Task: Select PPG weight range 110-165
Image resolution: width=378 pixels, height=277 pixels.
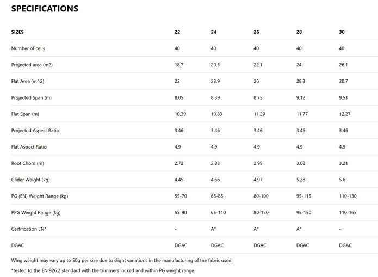Action: pyautogui.click(x=348, y=212)
